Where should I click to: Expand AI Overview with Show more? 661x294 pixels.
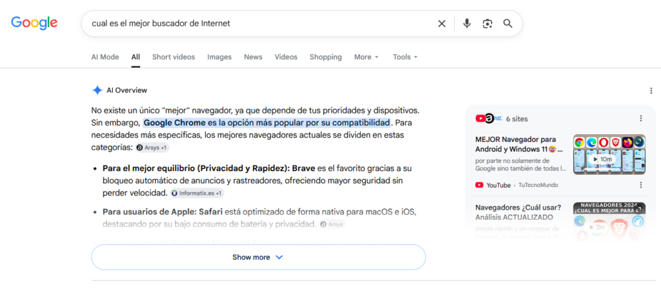coord(258,257)
